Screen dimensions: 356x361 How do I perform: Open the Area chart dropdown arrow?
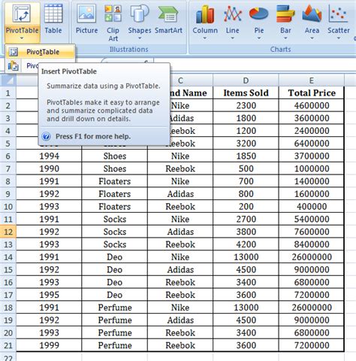click(x=312, y=38)
